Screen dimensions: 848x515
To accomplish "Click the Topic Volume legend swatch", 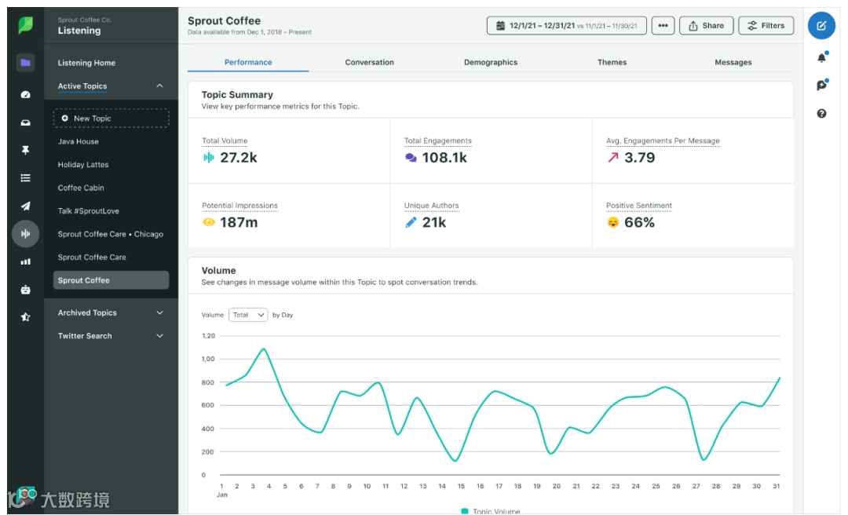I will click(464, 511).
